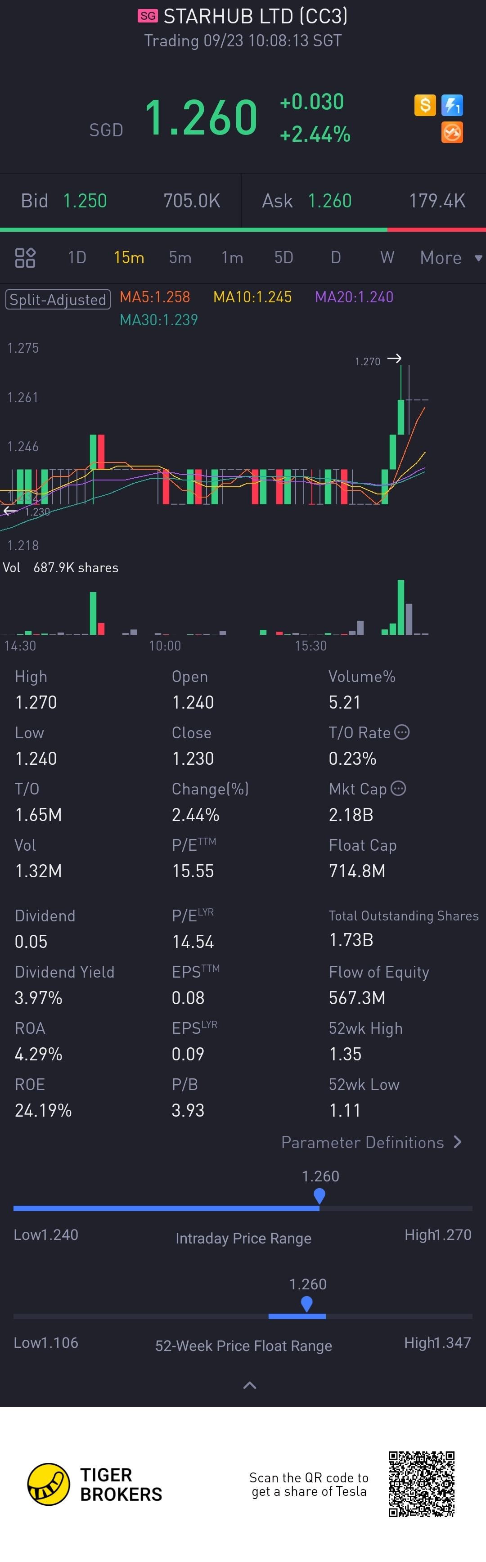This screenshot has height=1562, width=486.
Task: Toggle the Split-Adjusted setting
Action: point(58,300)
